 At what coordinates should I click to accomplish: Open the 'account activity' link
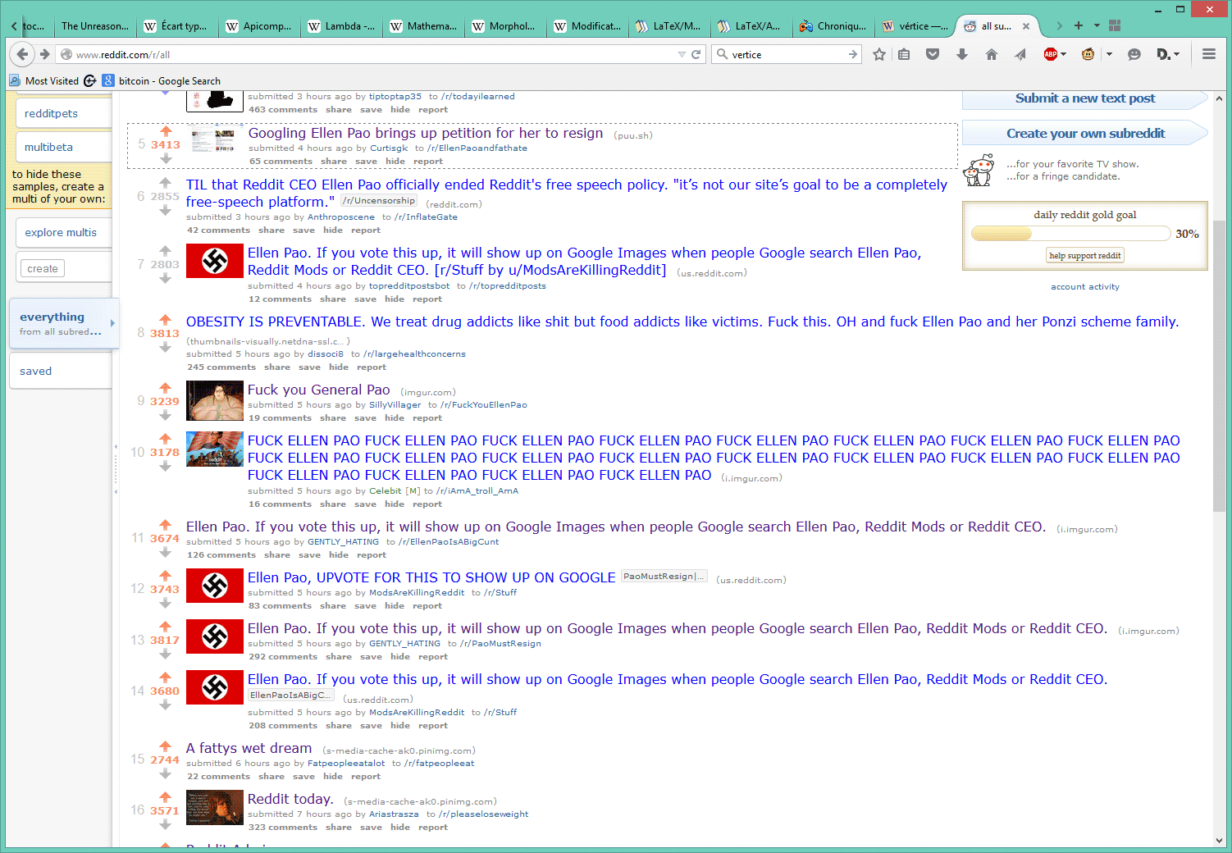click(1085, 287)
